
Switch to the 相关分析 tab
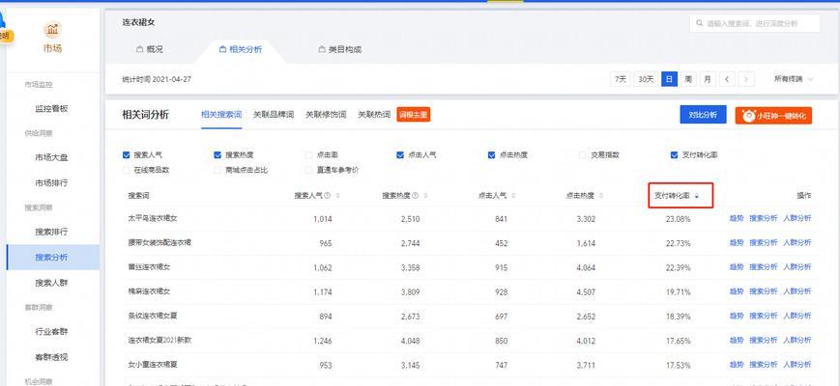pos(241,50)
